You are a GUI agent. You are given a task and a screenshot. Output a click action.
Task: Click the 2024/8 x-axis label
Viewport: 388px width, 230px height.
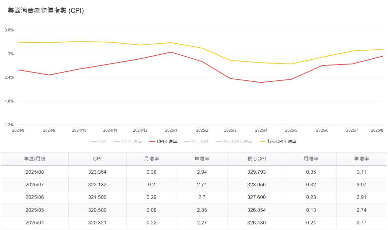(x=18, y=130)
